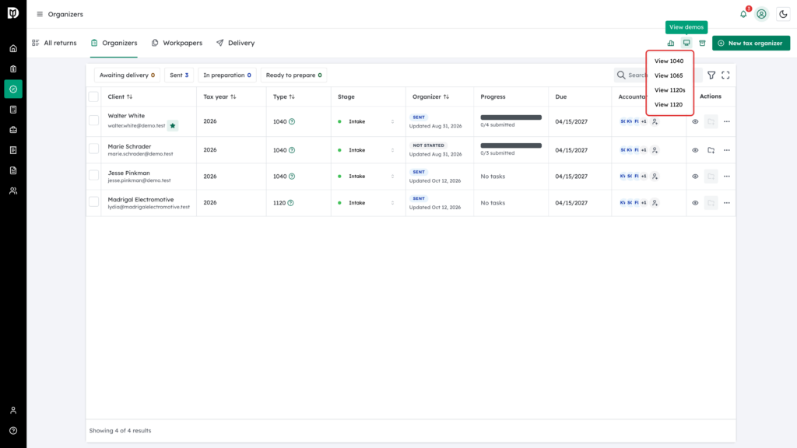This screenshot has height=448, width=797.
Task: Open the profile person icon at sidebar bottom
Action: 13,411
